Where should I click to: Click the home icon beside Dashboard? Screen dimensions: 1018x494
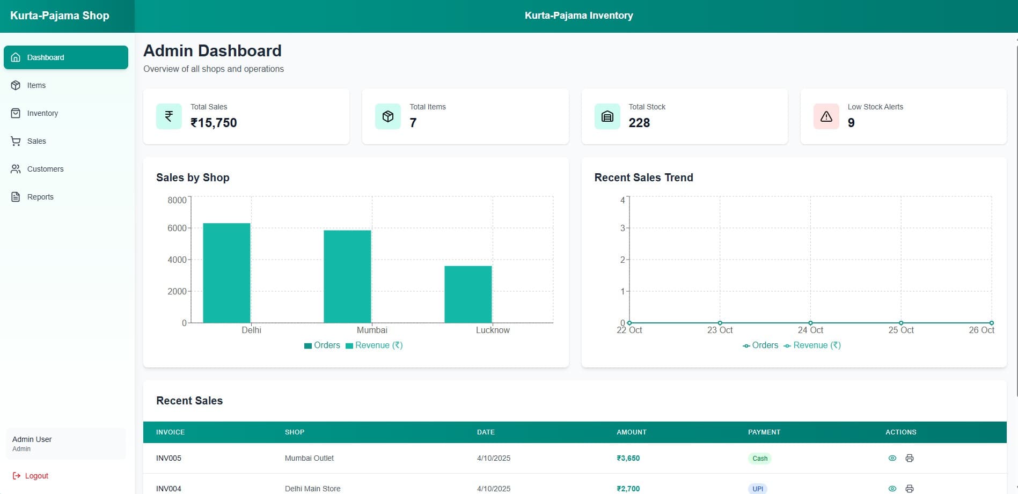tap(16, 57)
